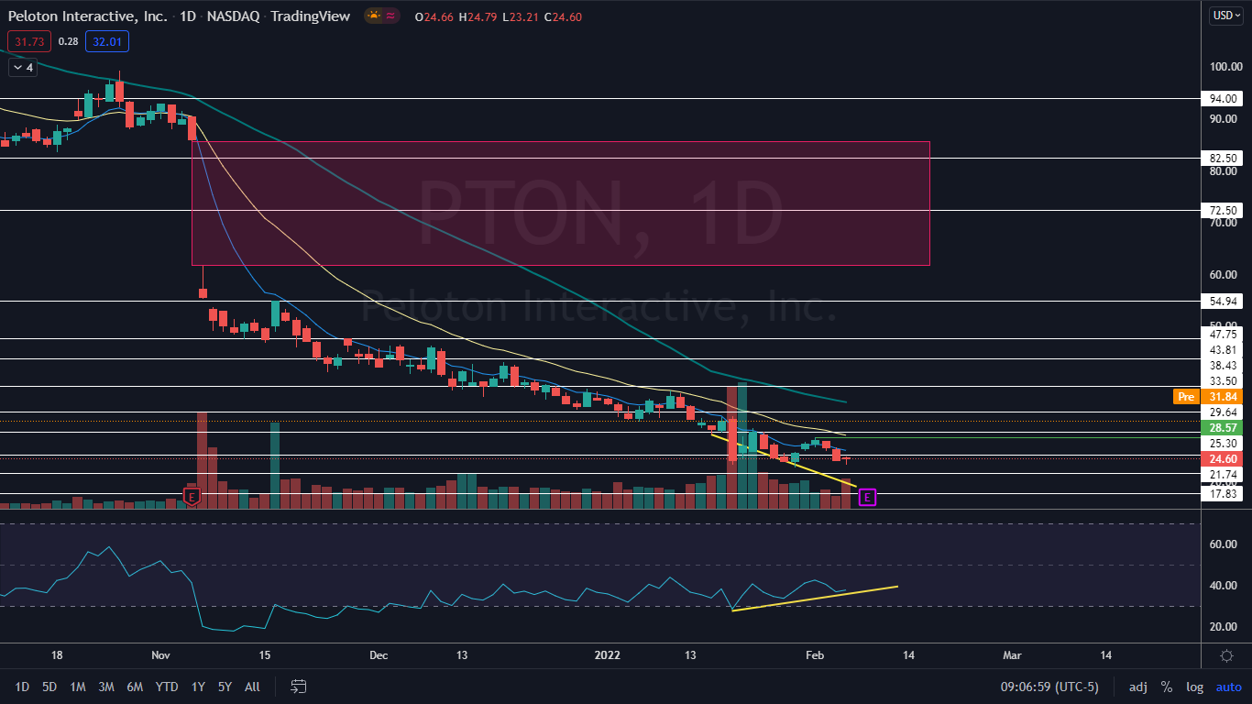The width and height of the screenshot is (1252, 704).
Task: Toggle log scale mode
Action: tap(1194, 687)
